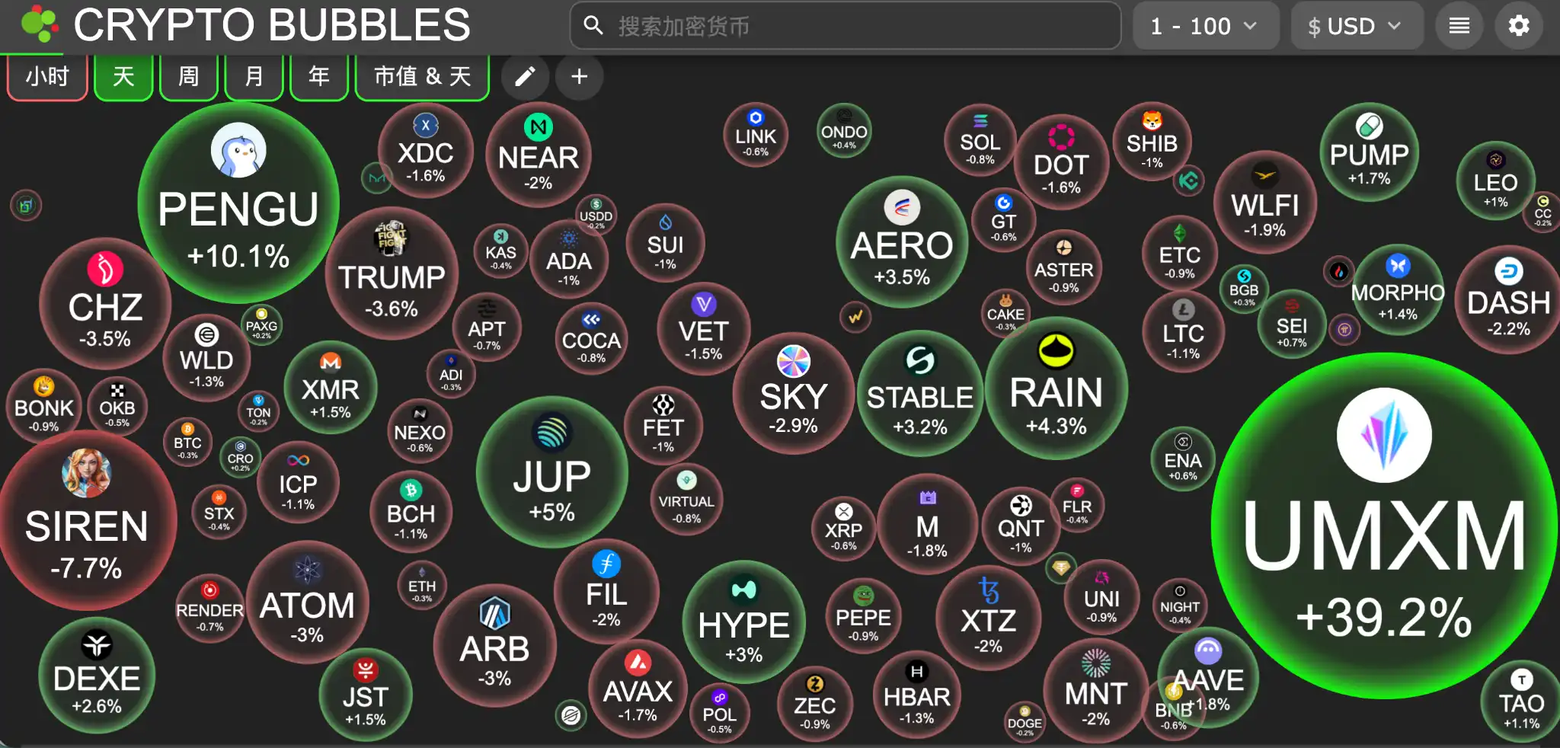Image resolution: width=1560 pixels, height=748 pixels.
Task: Click the Bitcoin icon on the BTC bubble
Action: 187,430
